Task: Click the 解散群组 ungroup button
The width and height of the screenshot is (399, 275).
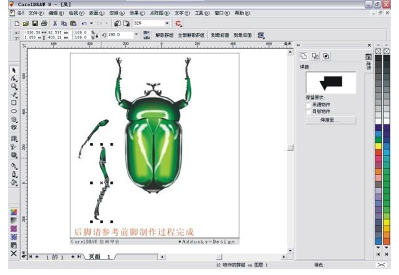Action: coord(164,35)
